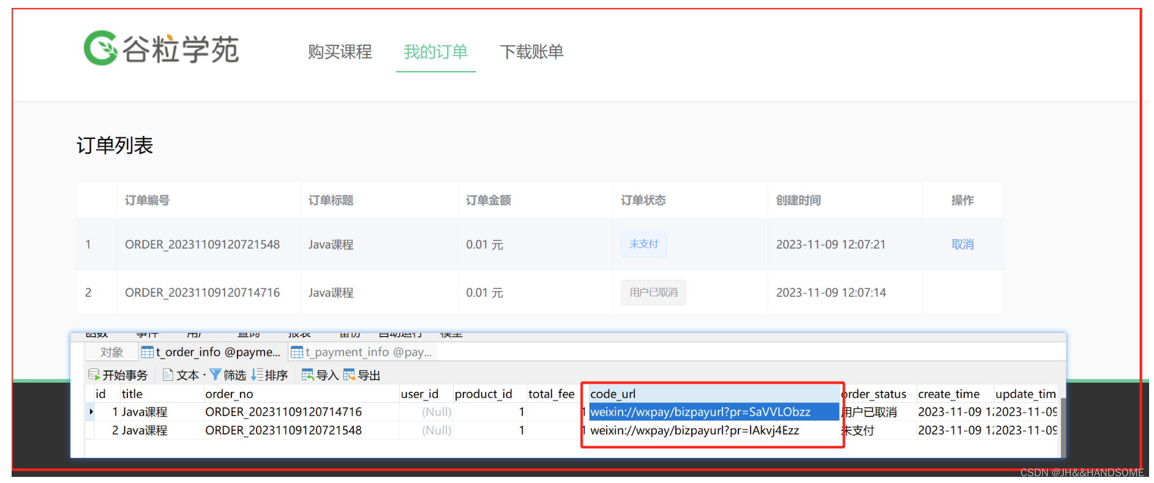Click the 文本 document icon

pos(168,375)
